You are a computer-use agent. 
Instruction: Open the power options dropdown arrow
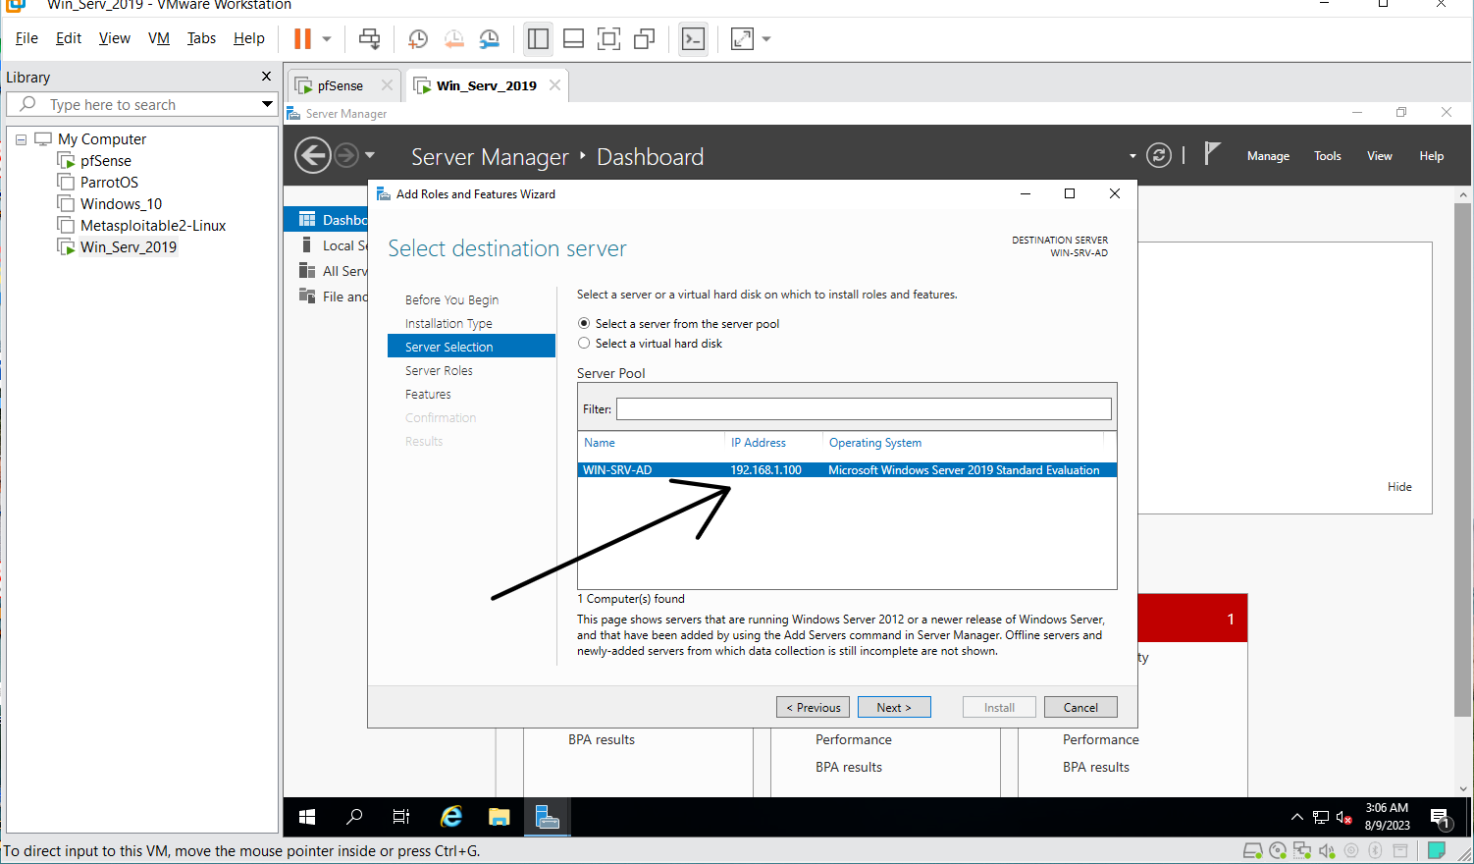pos(327,39)
